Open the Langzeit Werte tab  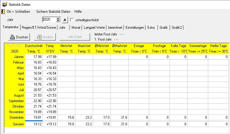(94, 28)
